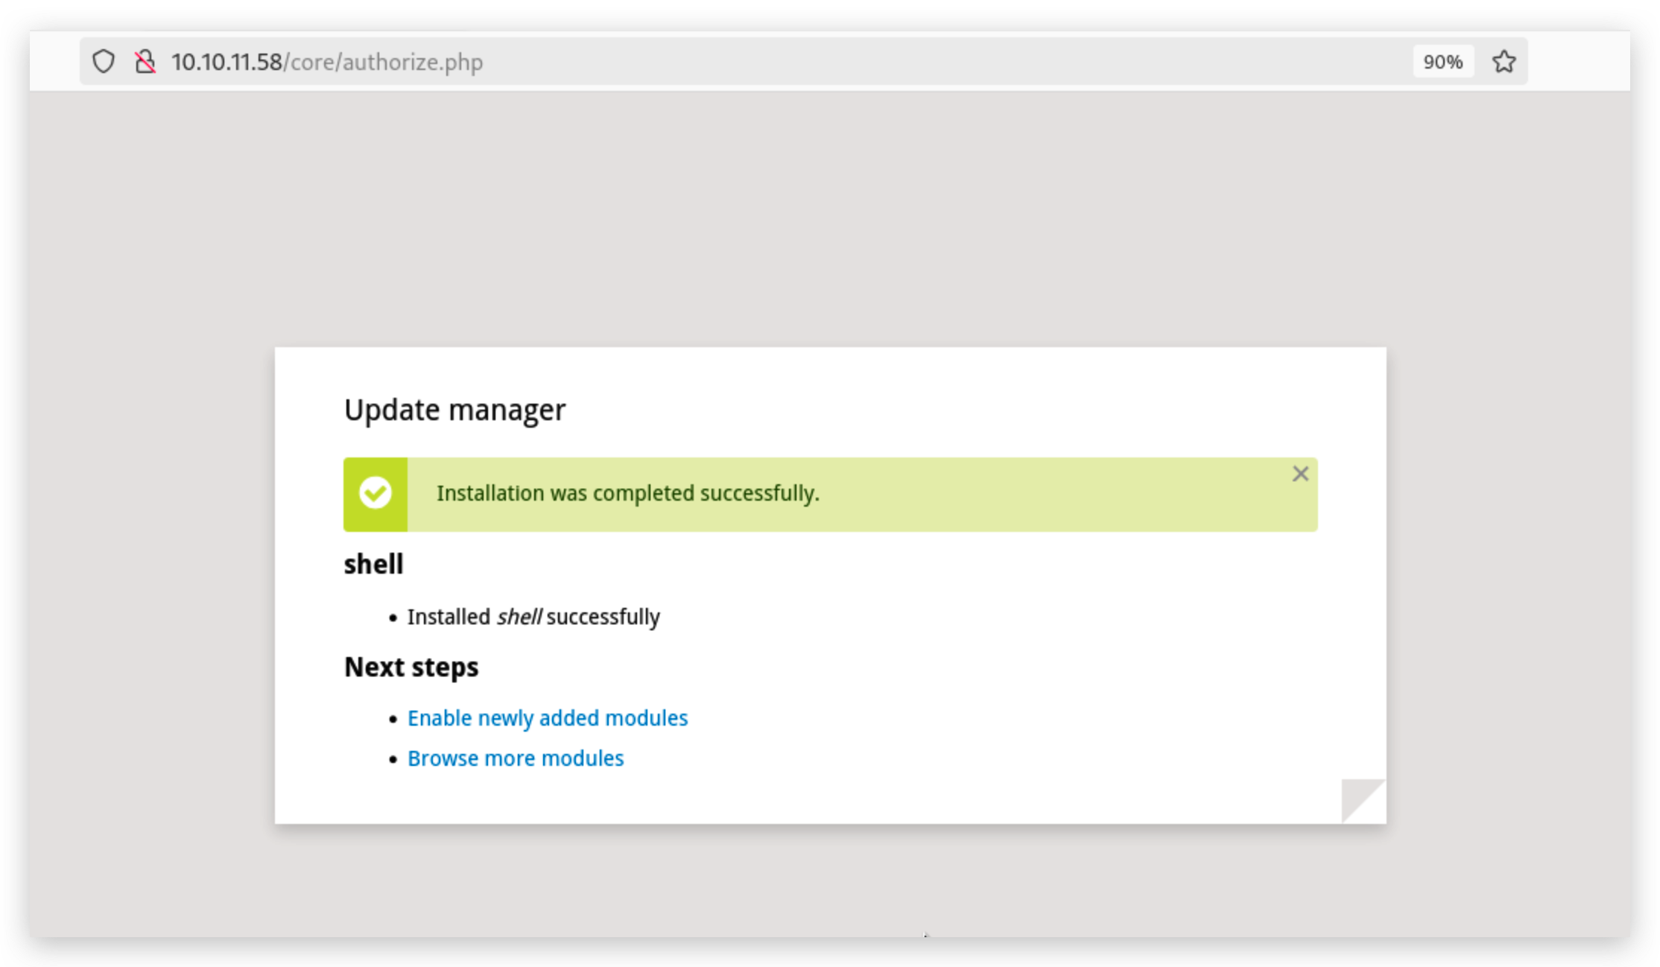
Task: Click the green checkmark status icon
Action: (376, 493)
